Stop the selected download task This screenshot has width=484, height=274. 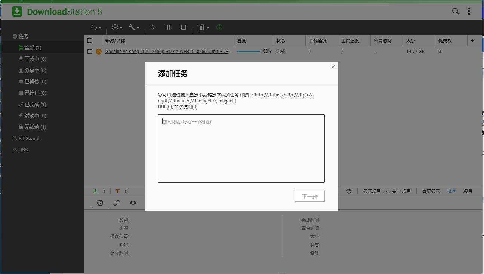tap(183, 27)
